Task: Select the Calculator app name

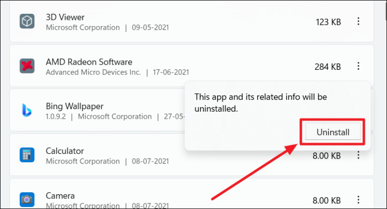Action: coord(65,151)
